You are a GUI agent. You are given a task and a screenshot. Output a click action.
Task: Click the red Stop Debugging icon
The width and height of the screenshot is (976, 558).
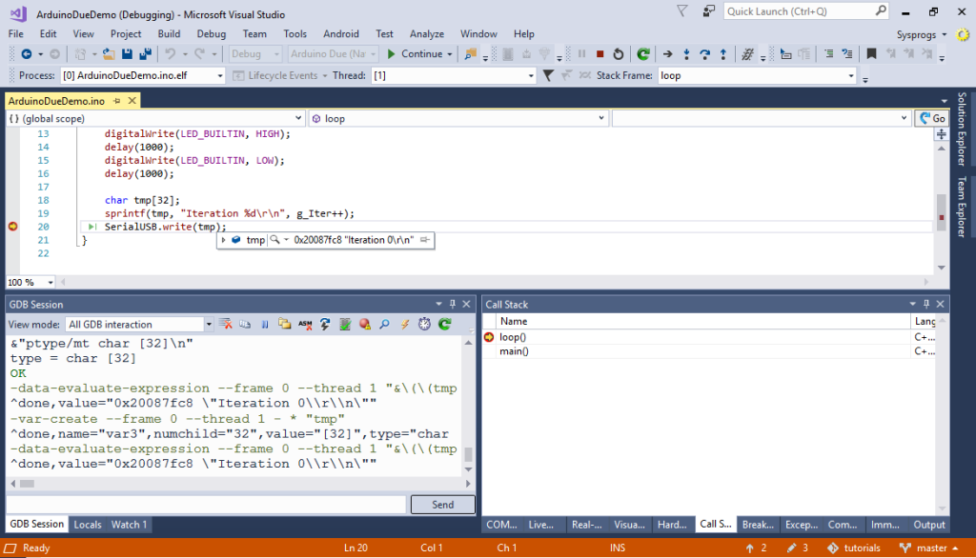coord(600,54)
